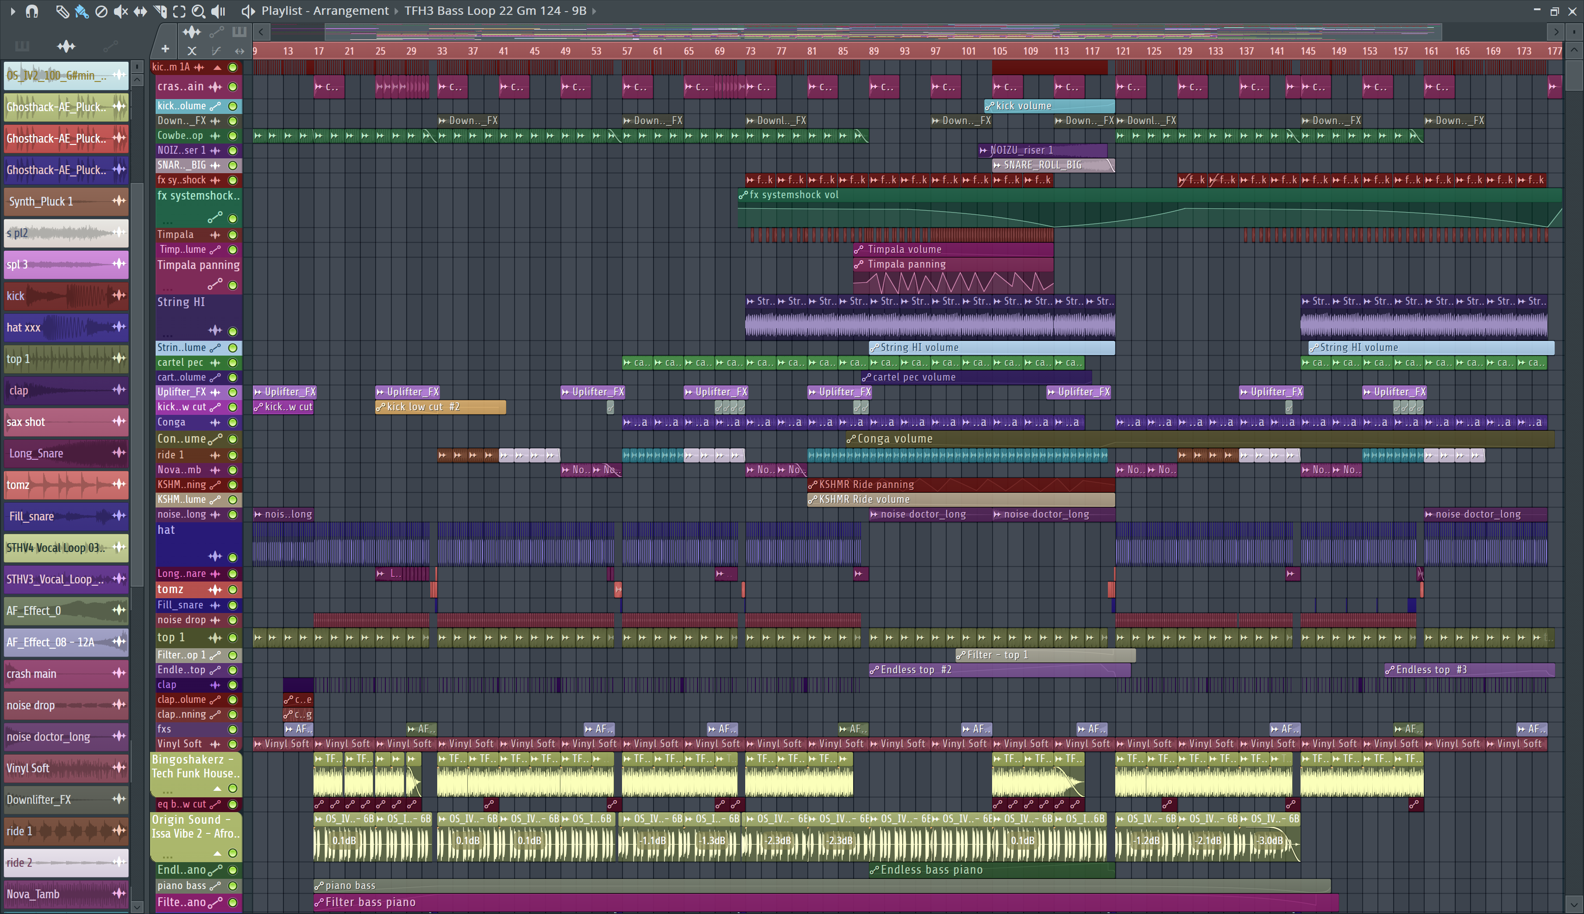1584x914 pixels.
Task: Click waveform icon on the Nova_Tamb clip
Action: [x=119, y=893]
